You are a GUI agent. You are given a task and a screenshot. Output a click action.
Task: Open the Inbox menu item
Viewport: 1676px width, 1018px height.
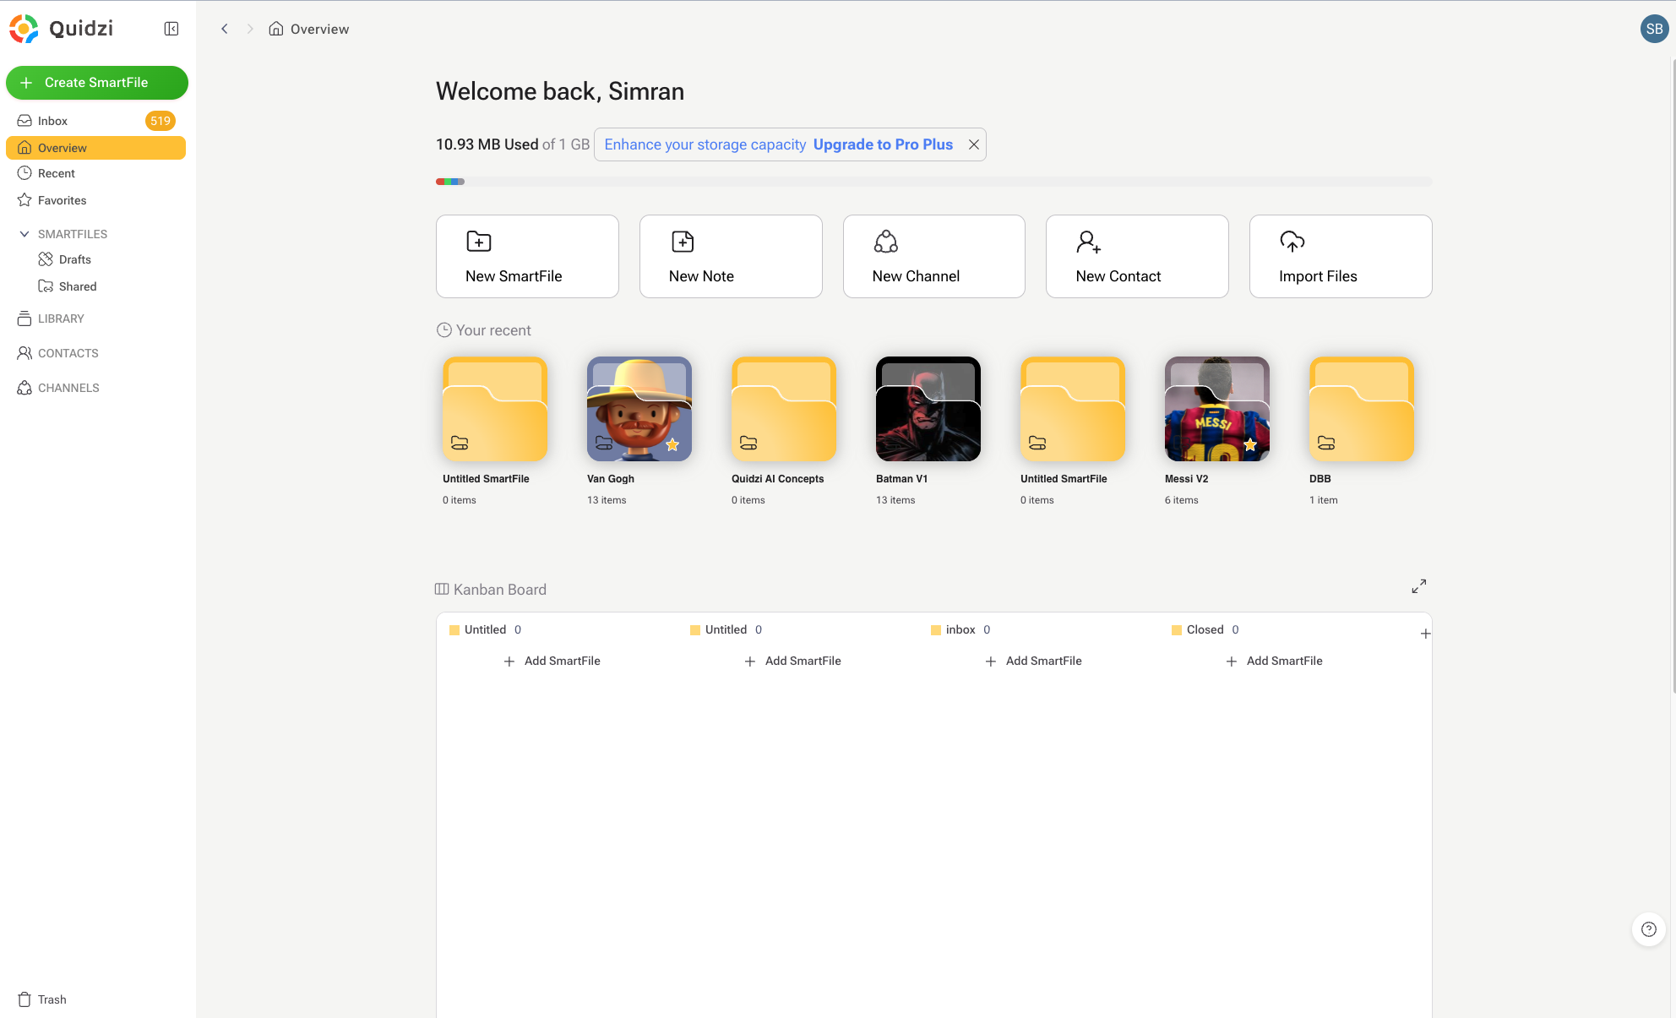[52, 121]
